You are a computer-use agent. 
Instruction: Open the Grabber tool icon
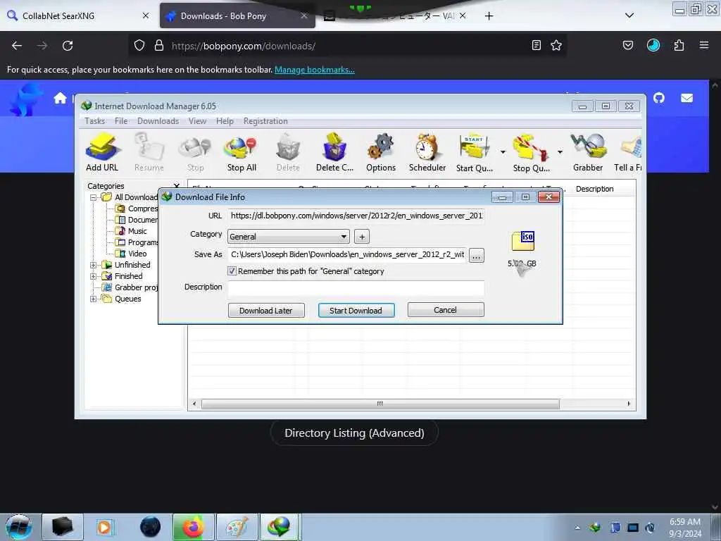pyautogui.click(x=588, y=152)
